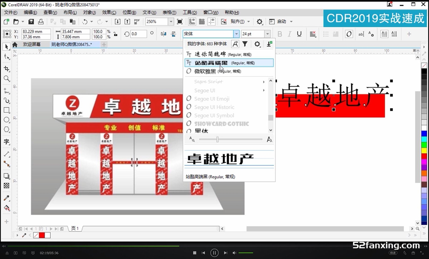Select the Parallel Dimension tool

click(x=6, y=154)
